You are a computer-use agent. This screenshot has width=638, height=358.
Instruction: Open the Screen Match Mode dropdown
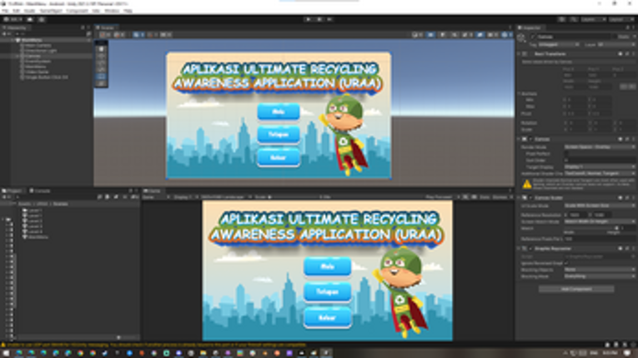point(600,221)
